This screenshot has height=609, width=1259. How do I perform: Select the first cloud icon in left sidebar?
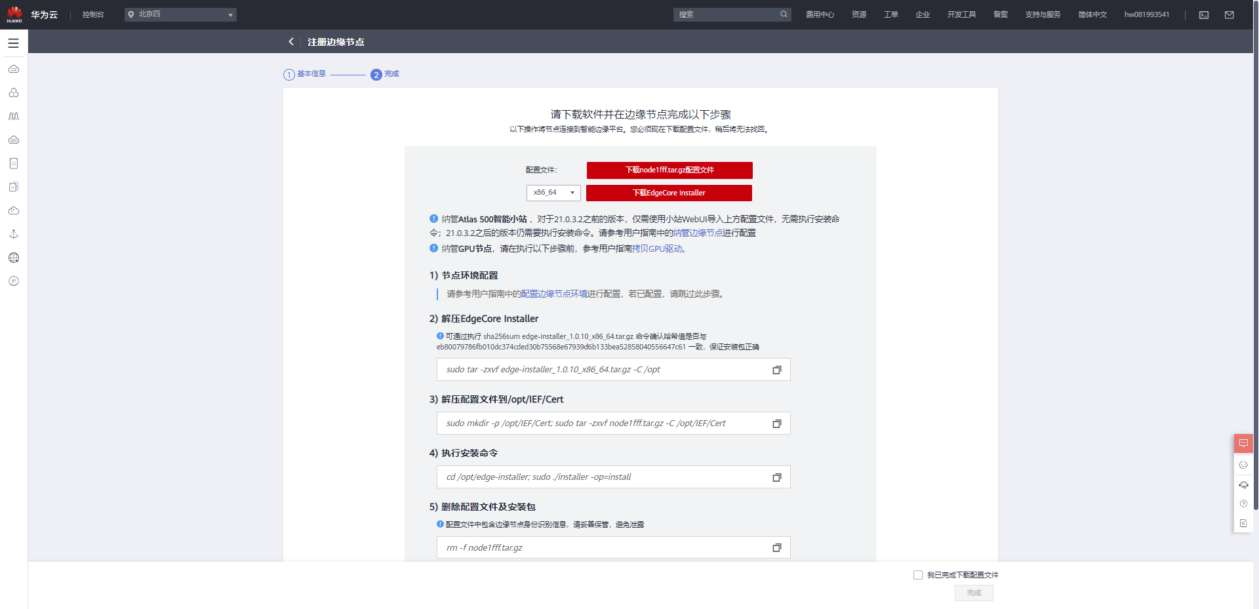[14, 69]
